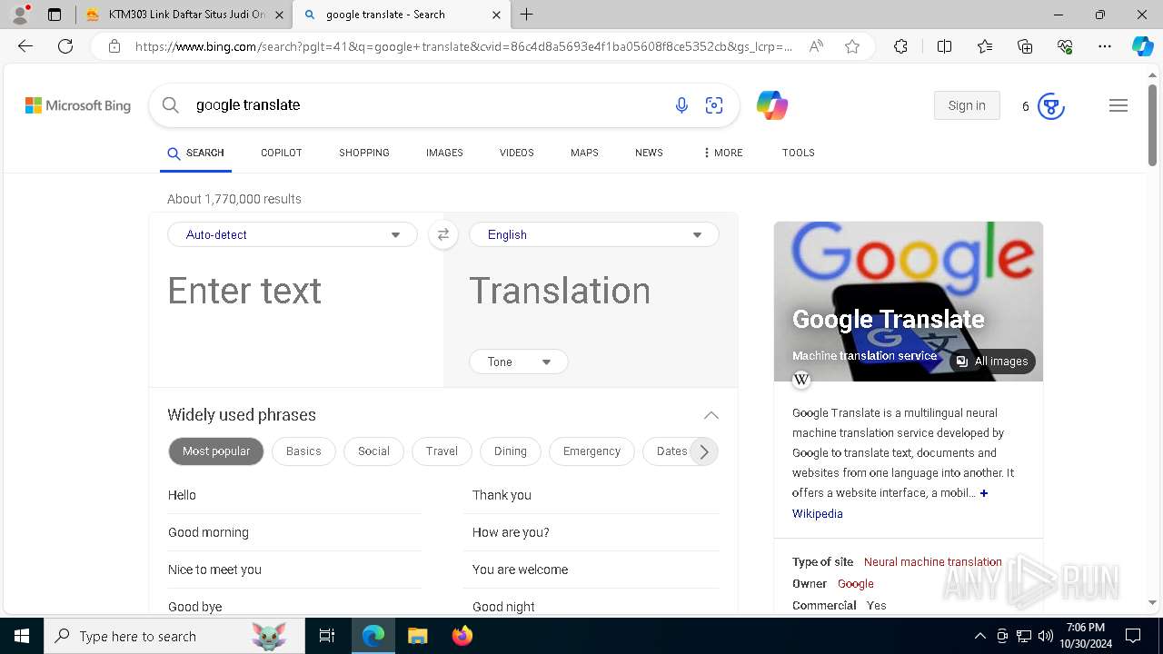Screen dimensions: 1163x654
Task: Open tab actions menu icon
Action: [55, 15]
